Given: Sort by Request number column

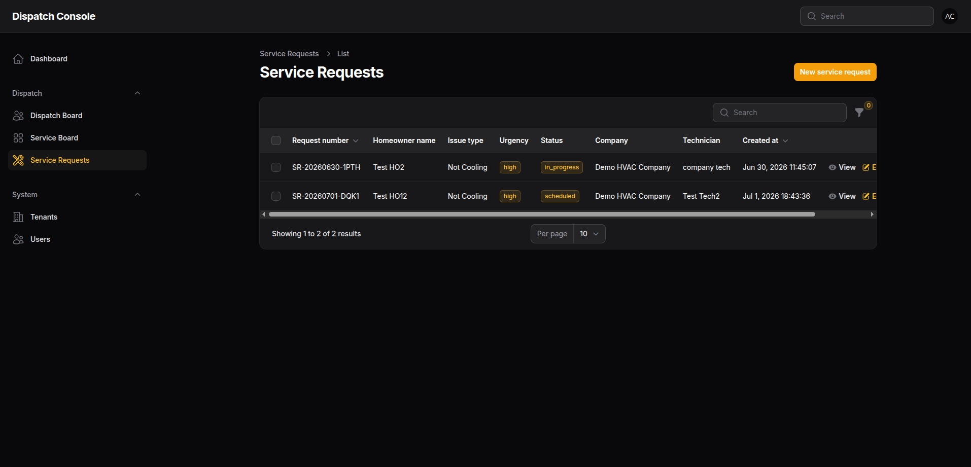Looking at the screenshot, I should 325,140.
